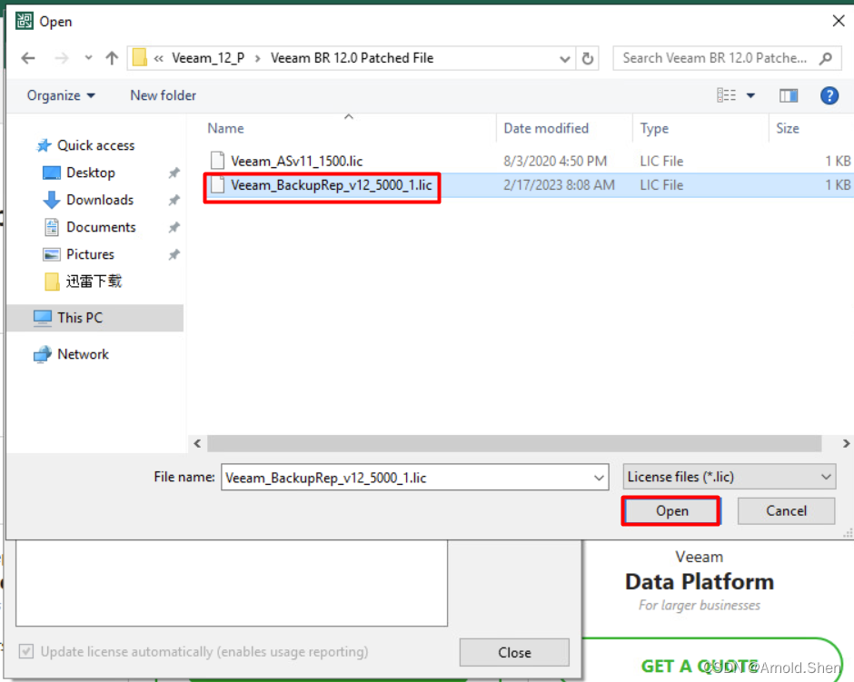
Task: Click the 2/17/2023 8:08 AM date cell
Action: pos(559,185)
